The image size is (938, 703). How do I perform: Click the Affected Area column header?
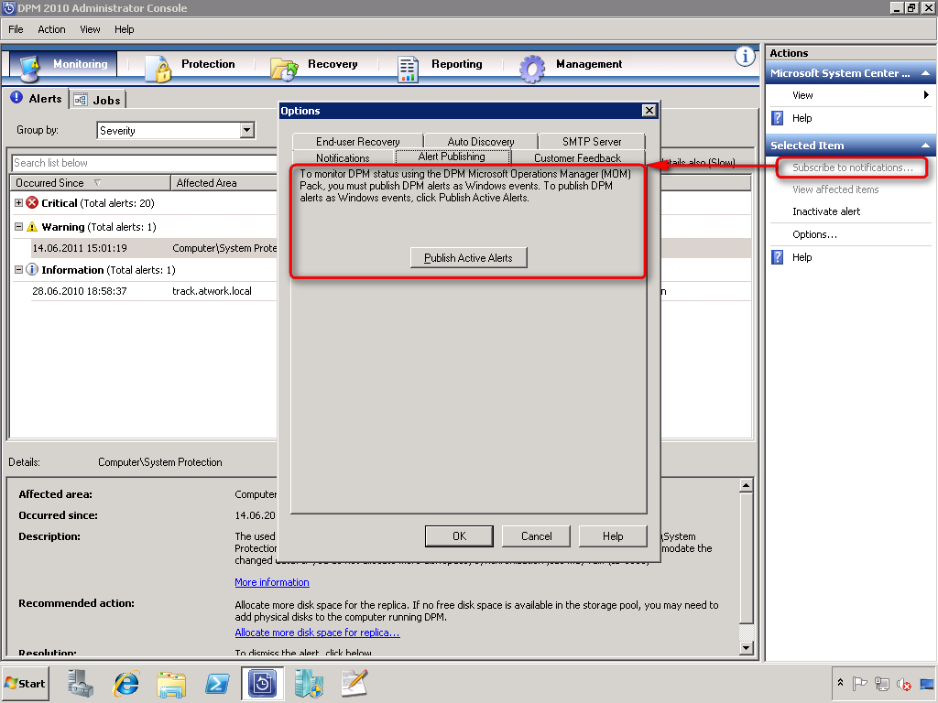(224, 183)
